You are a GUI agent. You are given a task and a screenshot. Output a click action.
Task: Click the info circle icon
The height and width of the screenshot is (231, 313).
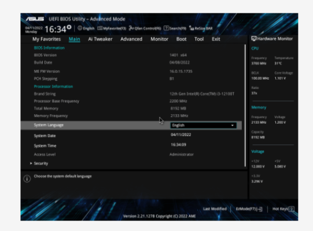coord(27,178)
